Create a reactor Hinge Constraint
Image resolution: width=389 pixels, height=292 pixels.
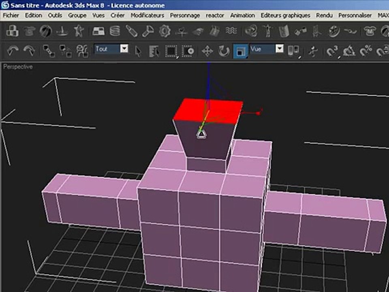point(284,31)
